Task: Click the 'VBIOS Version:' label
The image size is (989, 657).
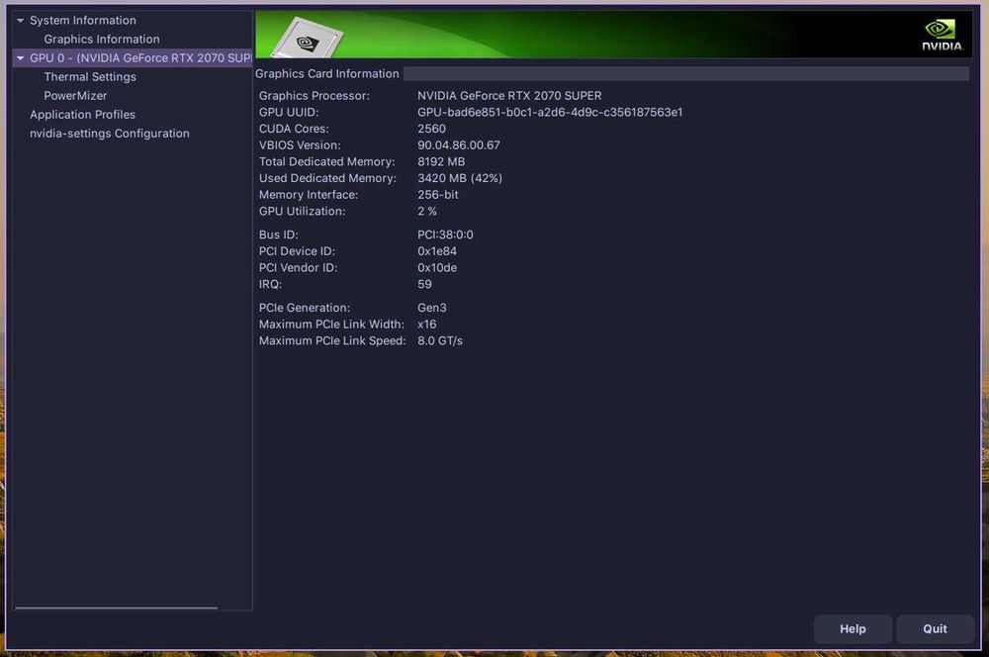Action: click(x=300, y=145)
